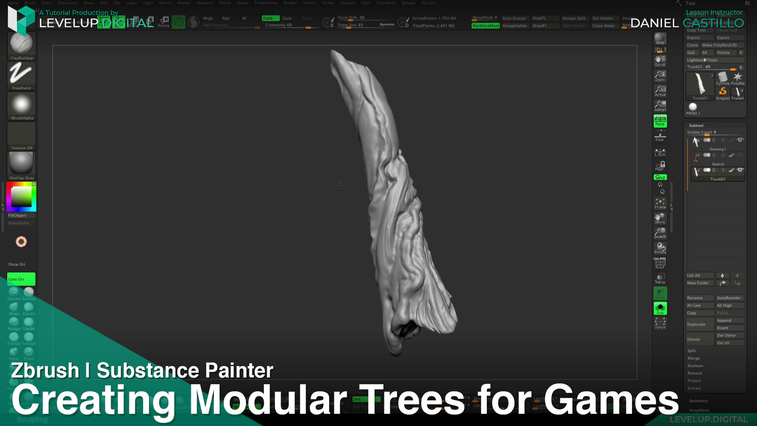Select the FreeHand brush
This screenshot has height=426, width=757.
tap(21, 75)
